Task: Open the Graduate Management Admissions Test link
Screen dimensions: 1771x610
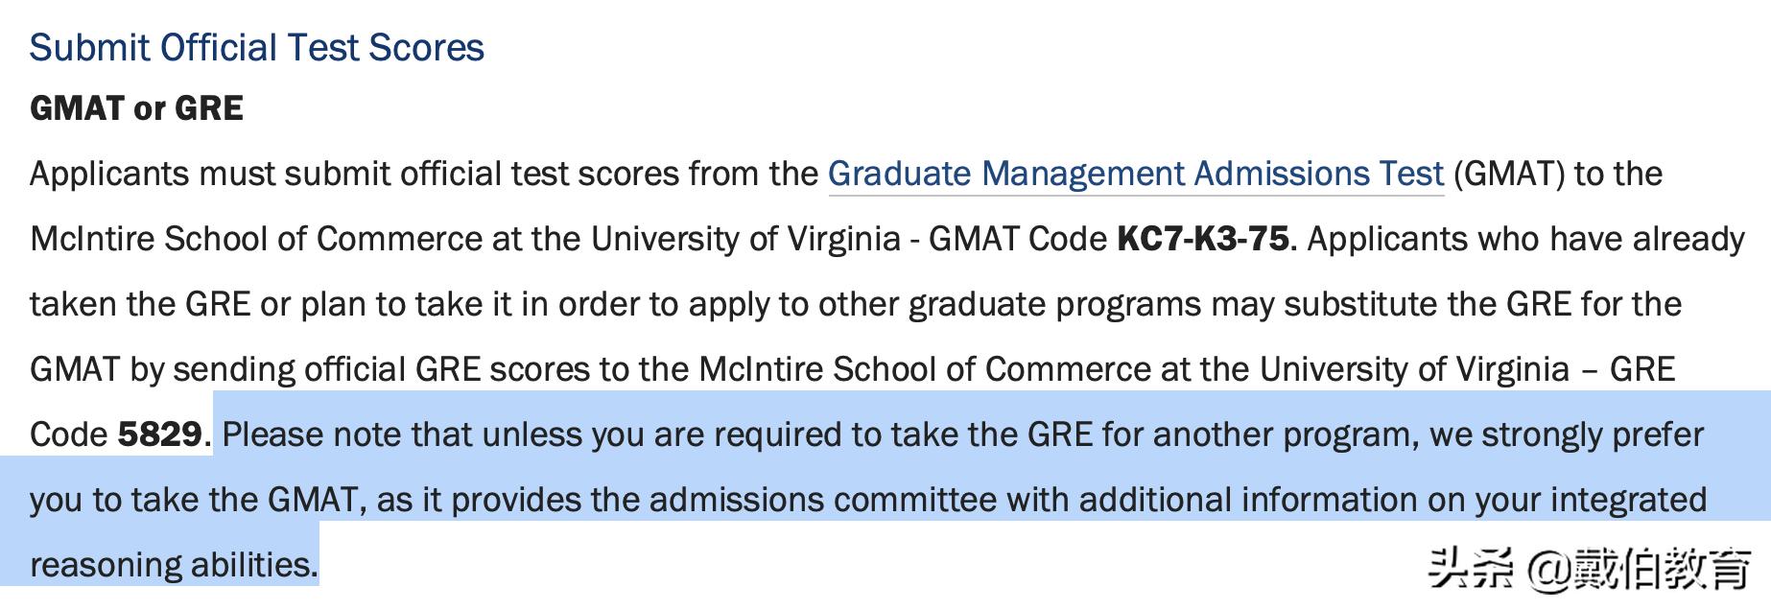Action: tap(1135, 174)
